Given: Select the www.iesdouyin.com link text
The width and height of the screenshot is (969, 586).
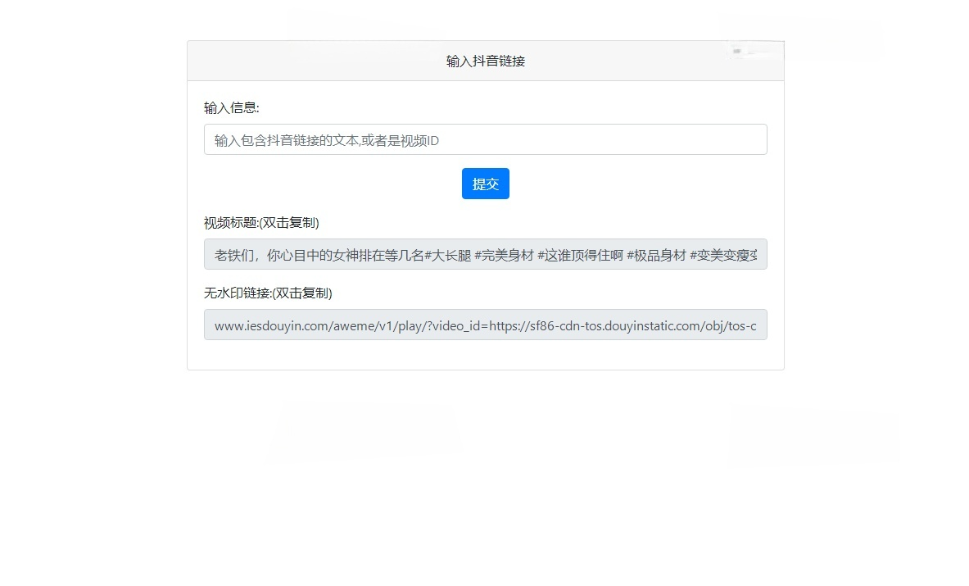Looking at the screenshot, I should (270, 325).
